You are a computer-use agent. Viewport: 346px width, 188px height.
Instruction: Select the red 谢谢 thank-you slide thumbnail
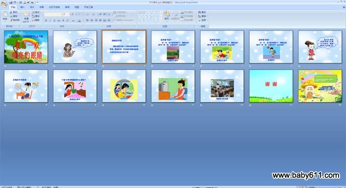pyautogui.click(x=271, y=86)
